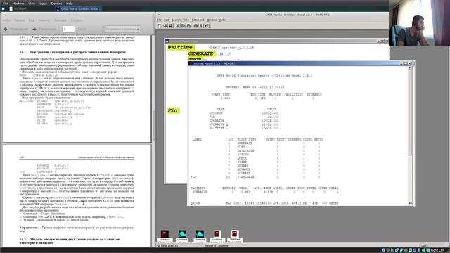The width and height of the screenshot is (450, 253).
Task: Open the GPSS World Edit menu
Action: [167, 20]
